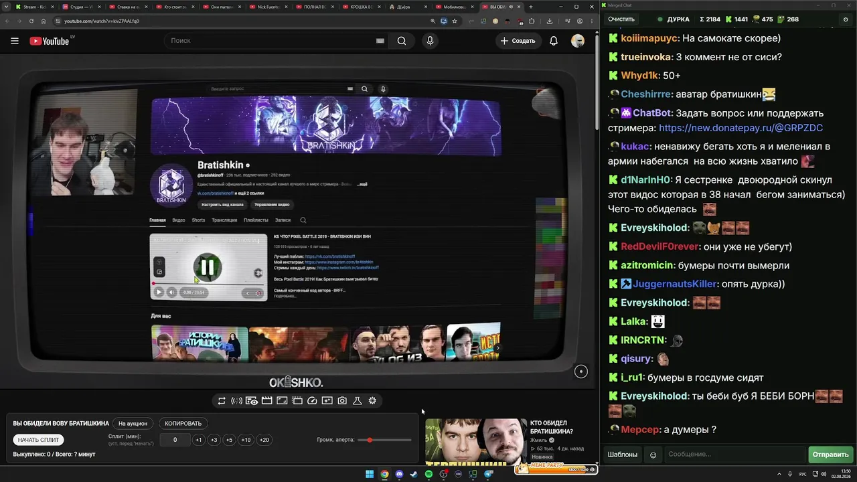Focus the split minutes number field
Screen dimensions: 857x482
coord(175,440)
